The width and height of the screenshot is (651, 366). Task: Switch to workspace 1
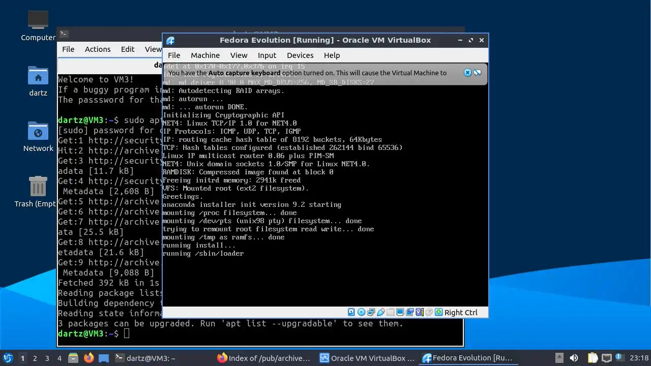click(22, 358)
